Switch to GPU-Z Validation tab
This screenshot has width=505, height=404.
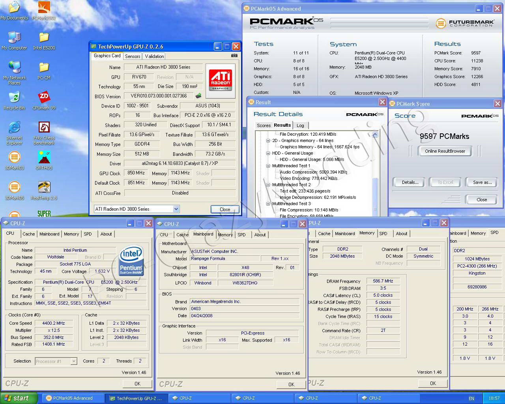[154, 56]
